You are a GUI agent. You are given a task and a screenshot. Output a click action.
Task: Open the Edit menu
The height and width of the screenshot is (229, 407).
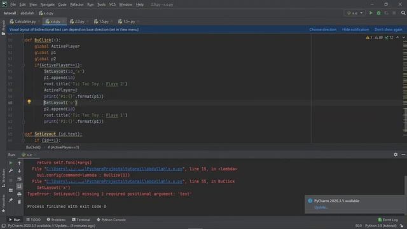tap(23, 4)
